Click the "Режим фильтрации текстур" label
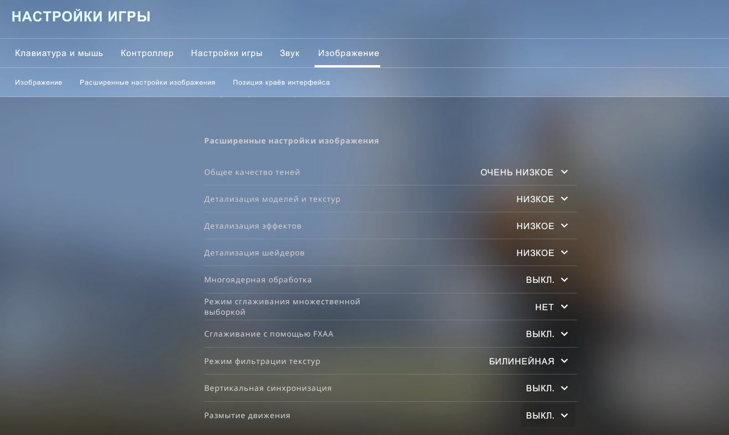Image resolution: width=729 pixels, height=435 pixels. [x=262, y=361]
